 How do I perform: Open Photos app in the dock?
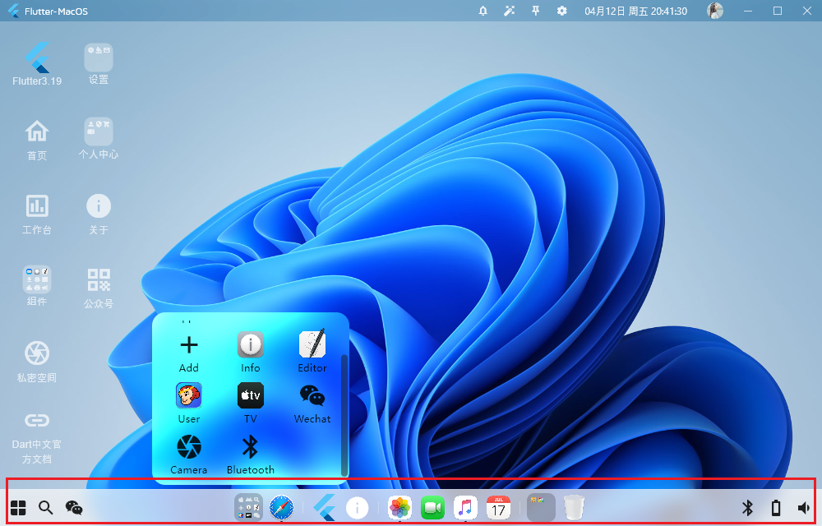tap(399, 508)
